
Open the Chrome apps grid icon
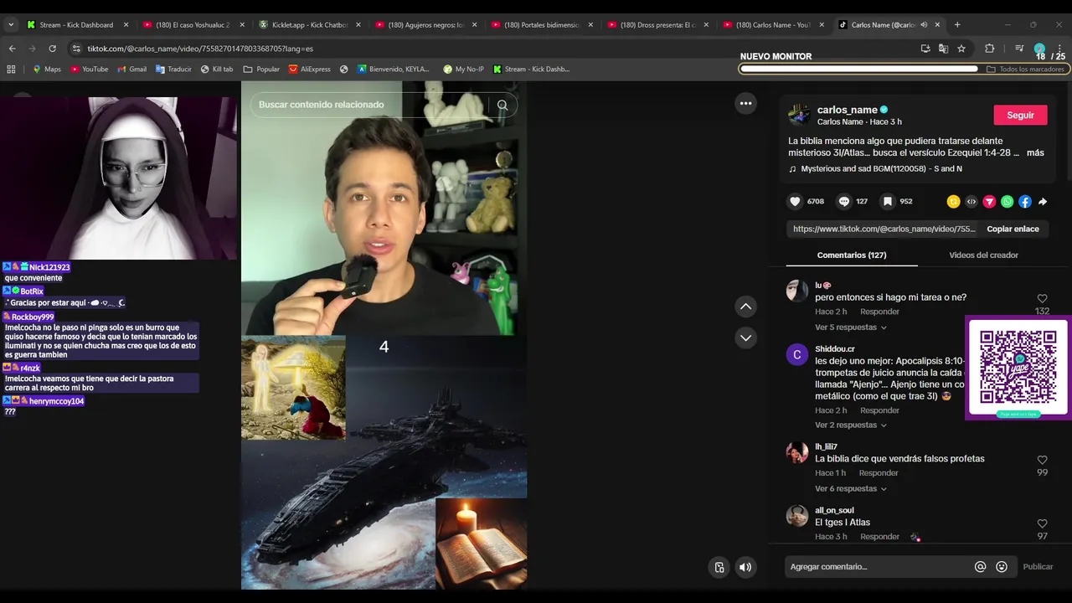point(11,69)
